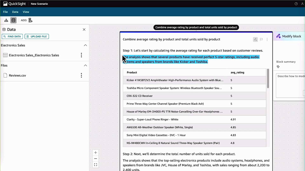The image size is (305, 171).
Task: Click the 4.8 rating value
Action: pyautogui.click(x=233, y=143)
